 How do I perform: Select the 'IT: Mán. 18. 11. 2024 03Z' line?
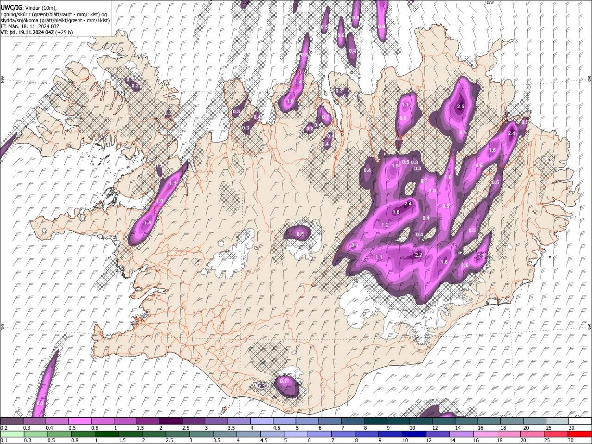30,26
